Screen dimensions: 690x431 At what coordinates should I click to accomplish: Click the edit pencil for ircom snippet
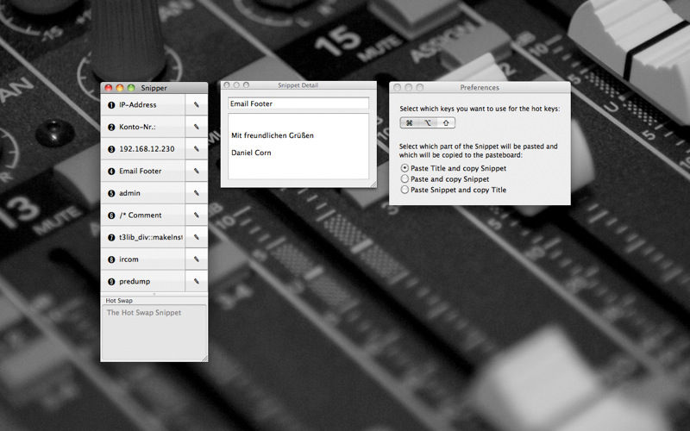(197, 259)
